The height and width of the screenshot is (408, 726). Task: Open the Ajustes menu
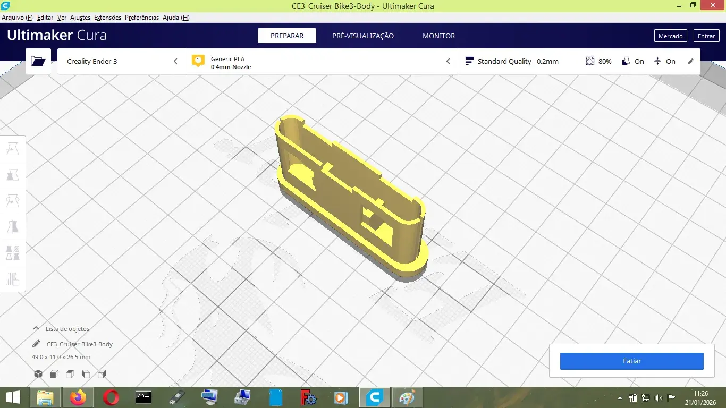pos(80,18)
